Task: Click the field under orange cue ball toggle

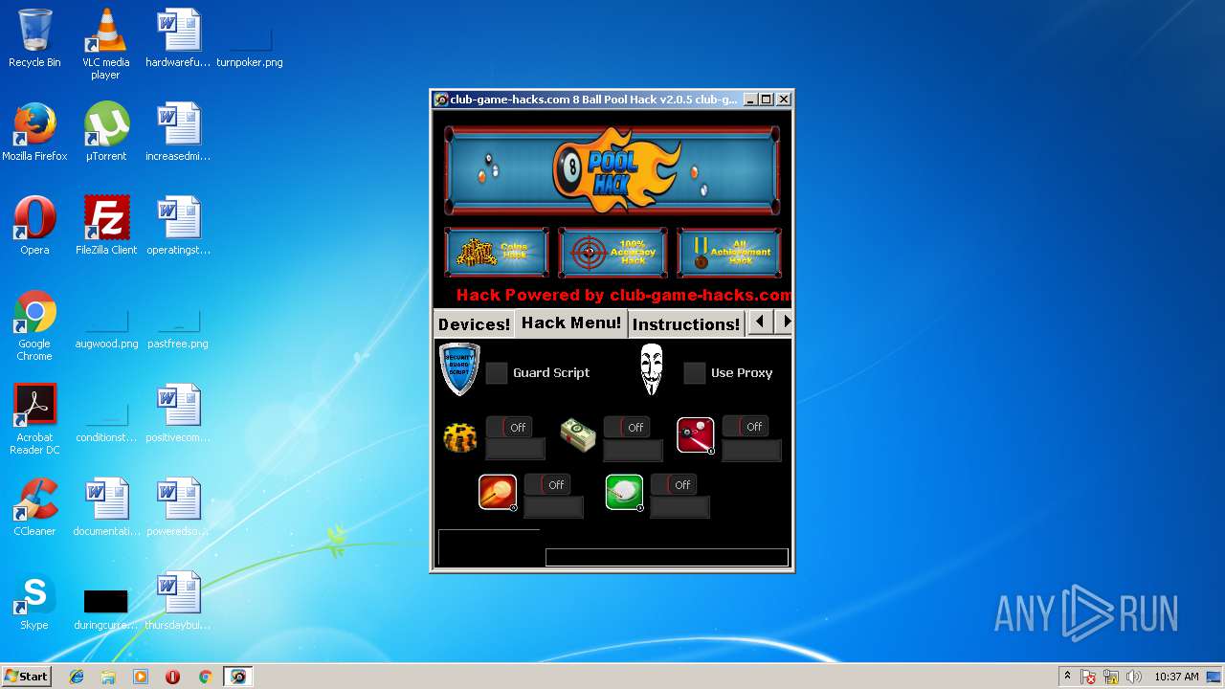Action: 554,507
